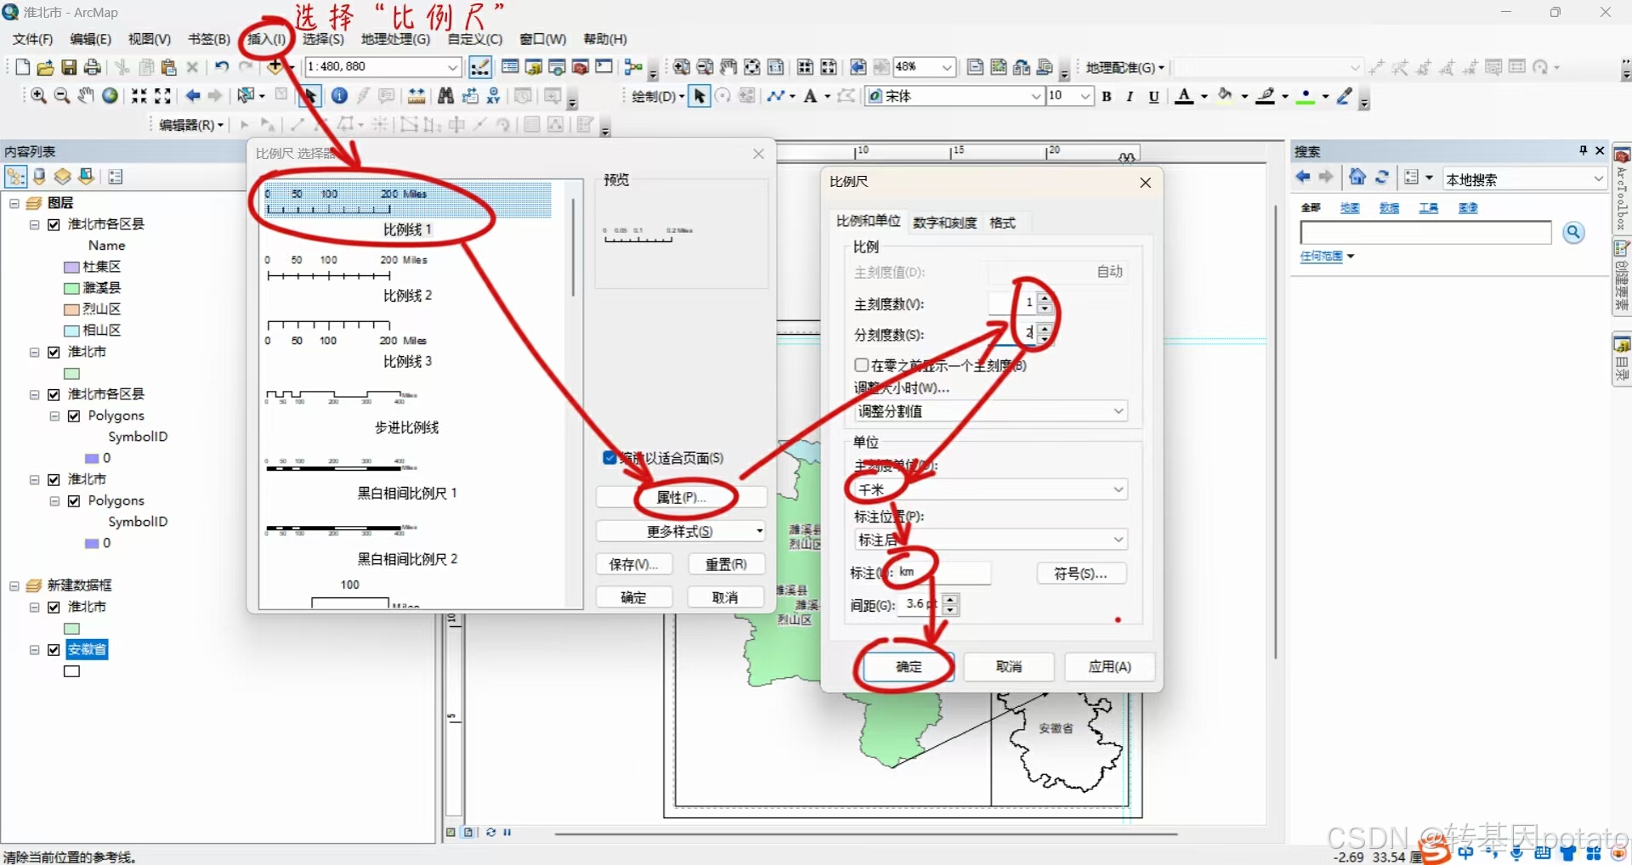The image size is (1632, 865).
Task: Toggle 缩放以适合页面 checkbox
Action: (609, 457)
